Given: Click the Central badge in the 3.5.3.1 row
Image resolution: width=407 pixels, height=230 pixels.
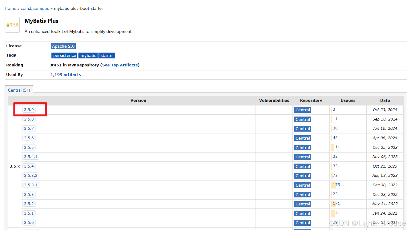Looking at the screenshot, I should (x=303, y=185).
